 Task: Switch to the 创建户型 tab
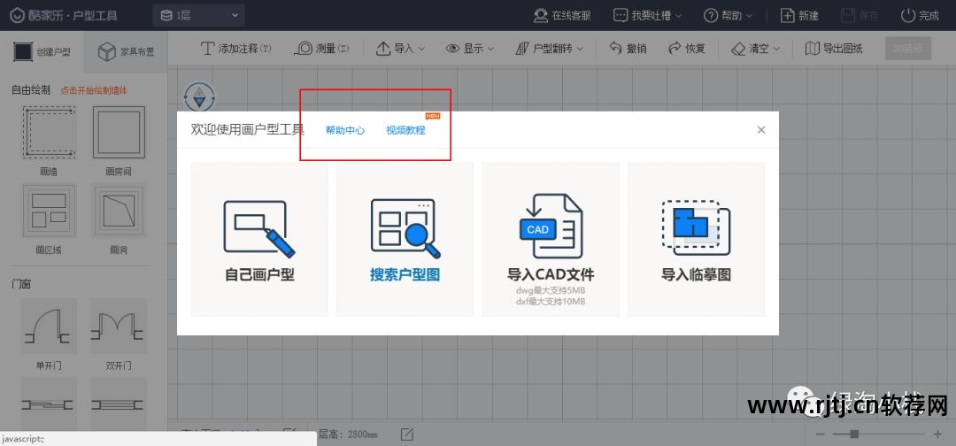[42, 52]
